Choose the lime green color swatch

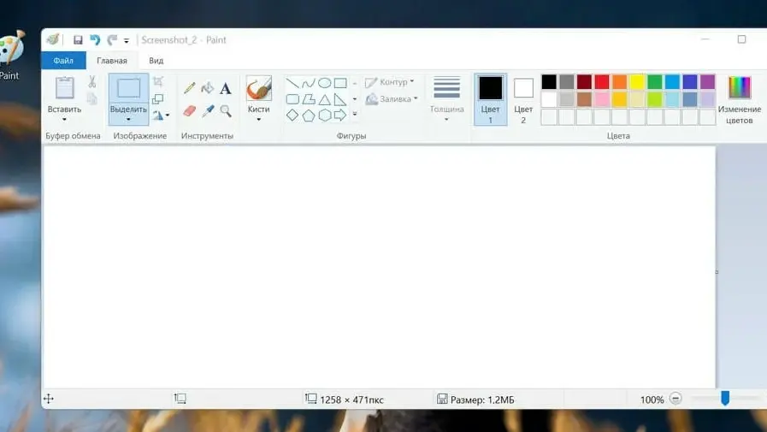tap(654, 99)
